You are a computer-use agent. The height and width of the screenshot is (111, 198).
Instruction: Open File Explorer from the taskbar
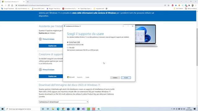pyautogui.click(x=53, y=109)
